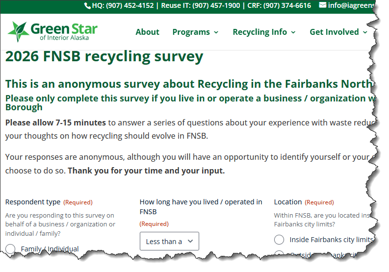
Task: Open the About menu item
Action: click(x=147, y=32)
